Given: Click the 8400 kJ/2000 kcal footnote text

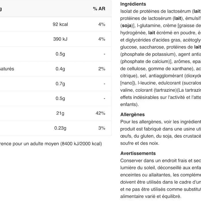Looking at the screenshot, I should pyautogui.click(x=81, y=143).
